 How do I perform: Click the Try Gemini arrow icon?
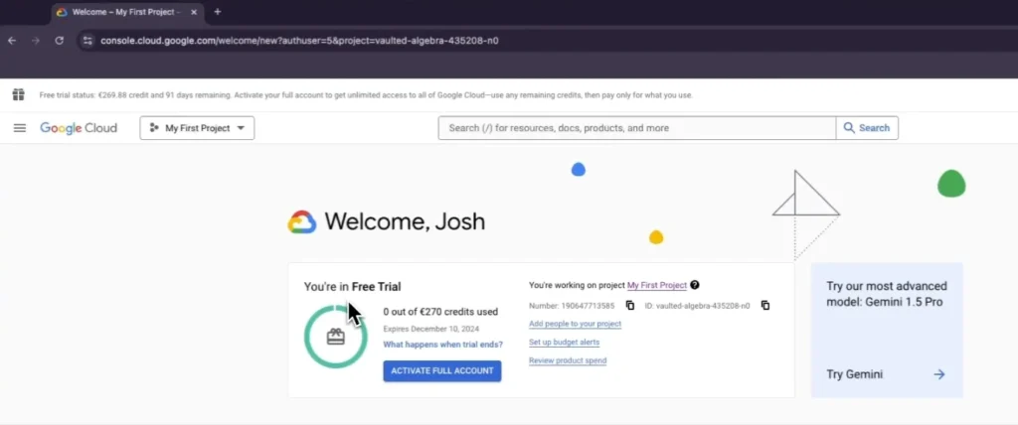click(938, 374)
